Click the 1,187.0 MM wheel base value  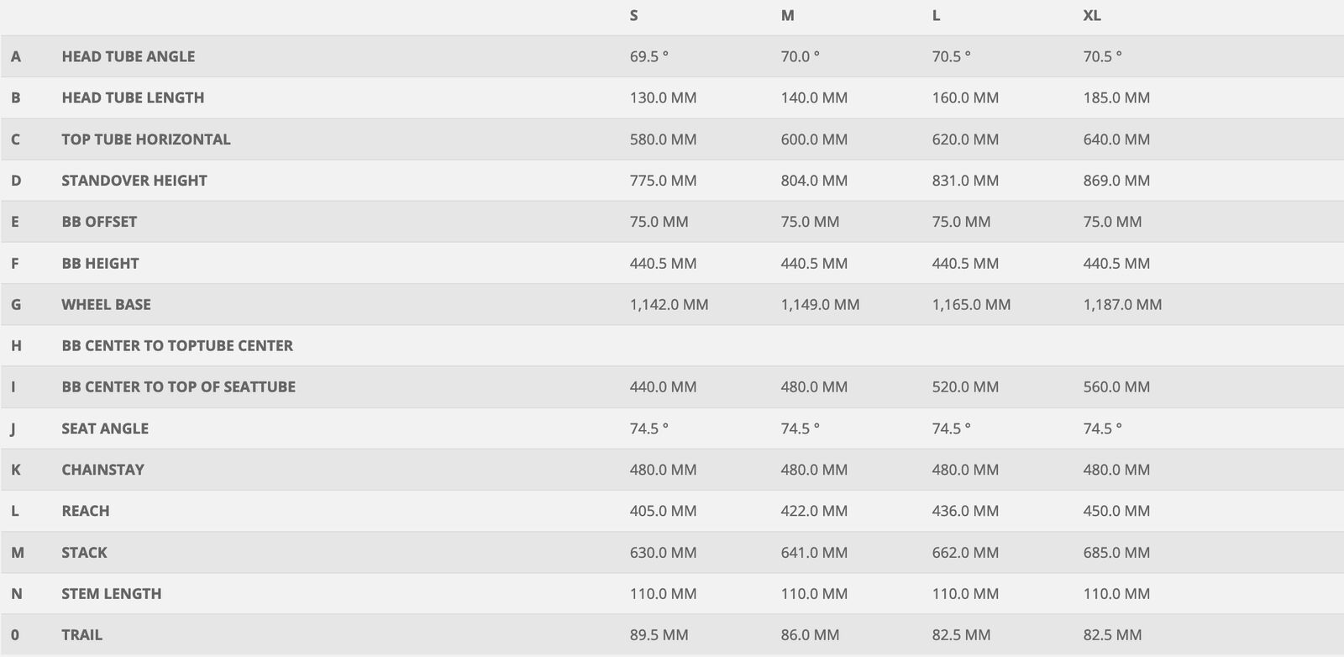tap(1122, 304)
